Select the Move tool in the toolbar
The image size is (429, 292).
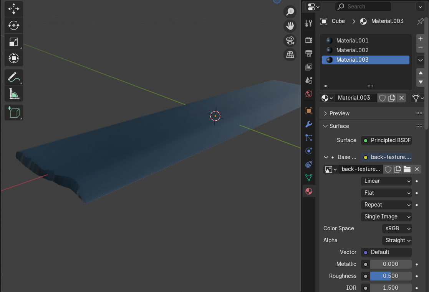[14, 9]
